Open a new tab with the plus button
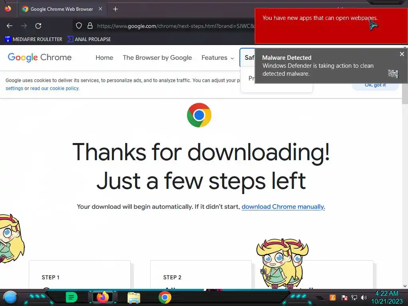This screenshot has height=306, width=408. pyautogui.click(x=115, y=9)
